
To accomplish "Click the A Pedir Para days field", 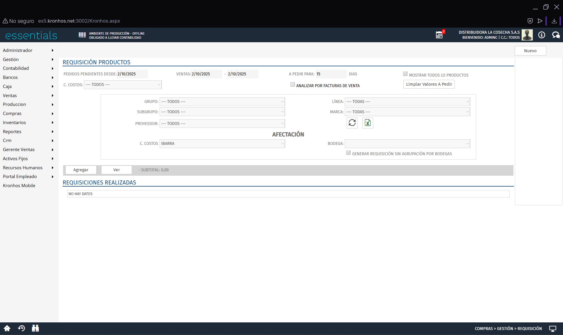I will tap(330, 74).
